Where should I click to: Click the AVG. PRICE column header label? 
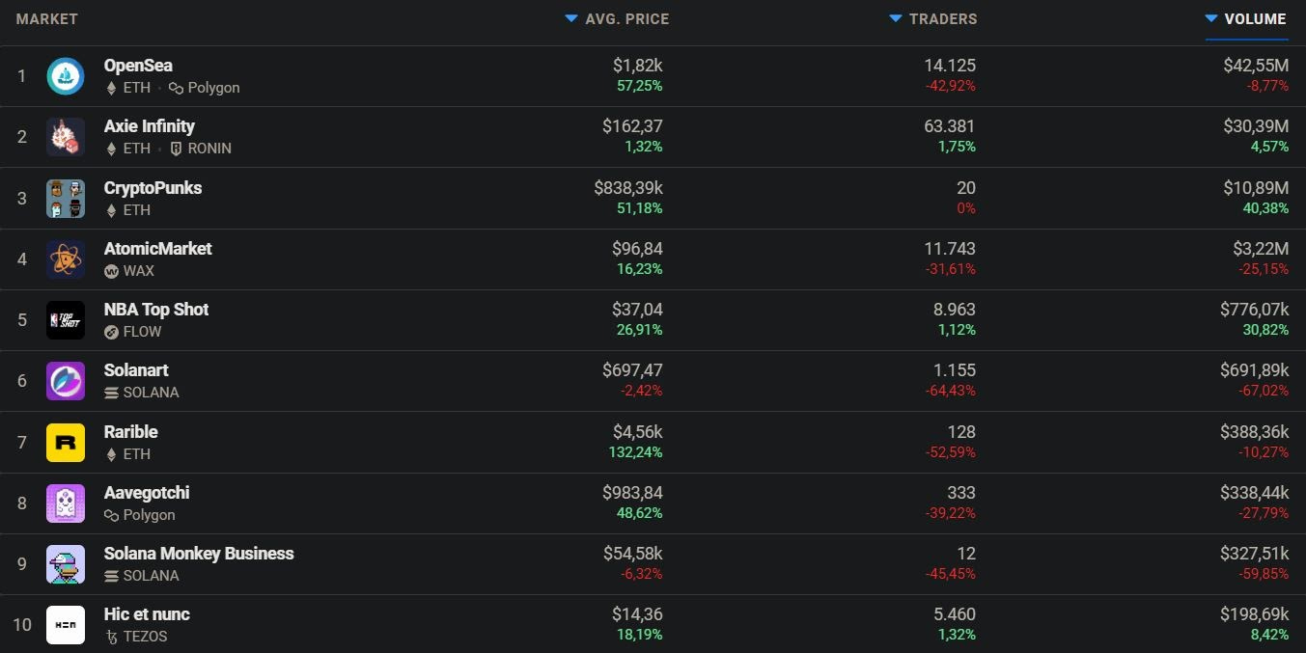click(x=626, y=19)
